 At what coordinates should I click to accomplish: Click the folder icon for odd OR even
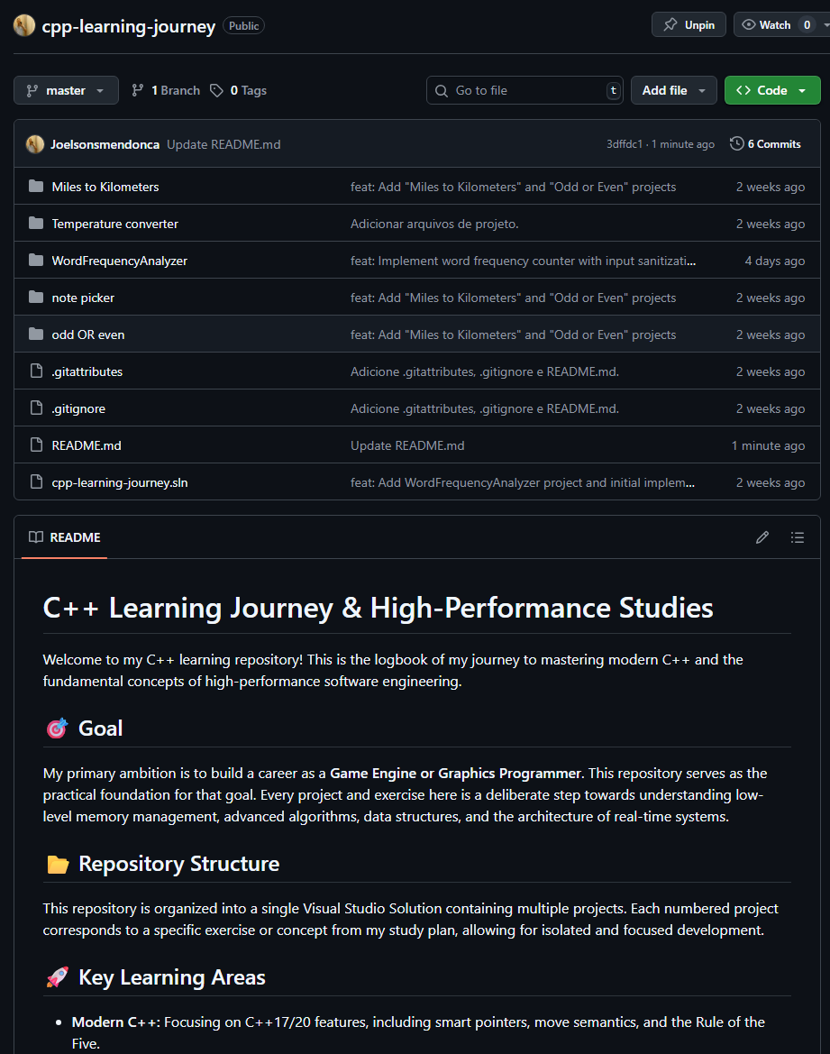tap(36, 335)
